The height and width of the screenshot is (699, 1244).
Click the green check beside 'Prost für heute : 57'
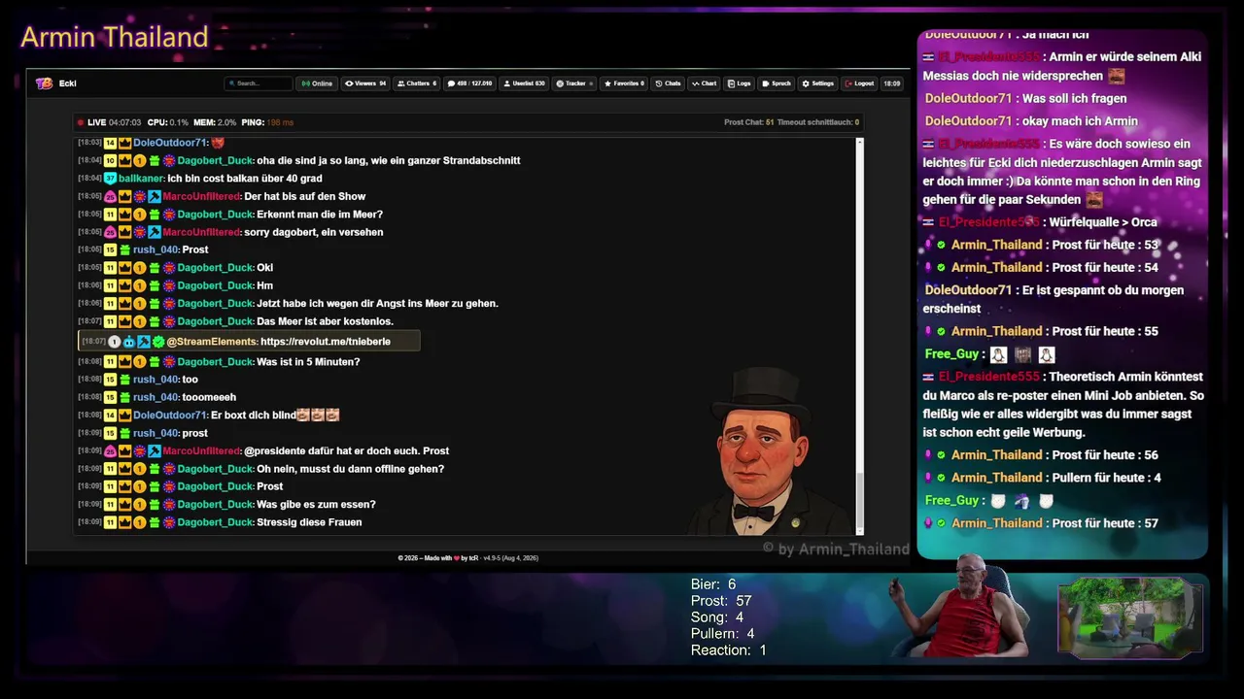(x=941, y=523)
